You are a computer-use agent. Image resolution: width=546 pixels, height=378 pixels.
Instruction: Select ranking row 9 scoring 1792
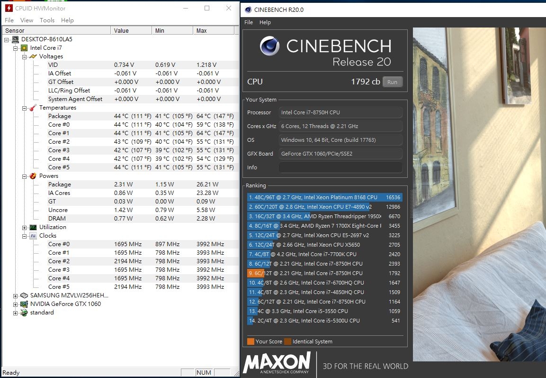coord(324,273)
